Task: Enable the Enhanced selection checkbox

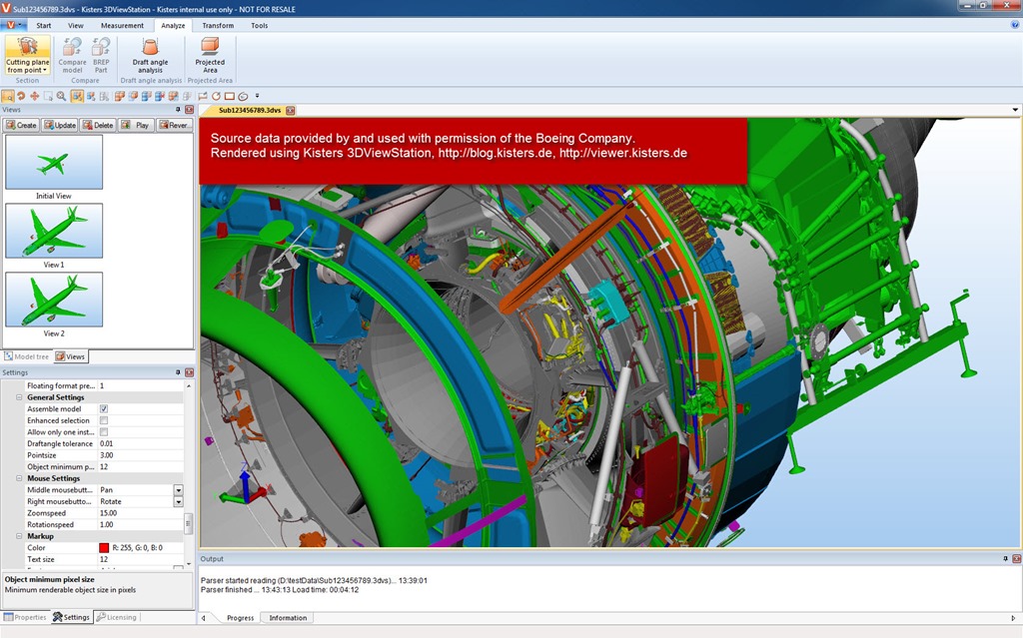Action: pos(104,420)
